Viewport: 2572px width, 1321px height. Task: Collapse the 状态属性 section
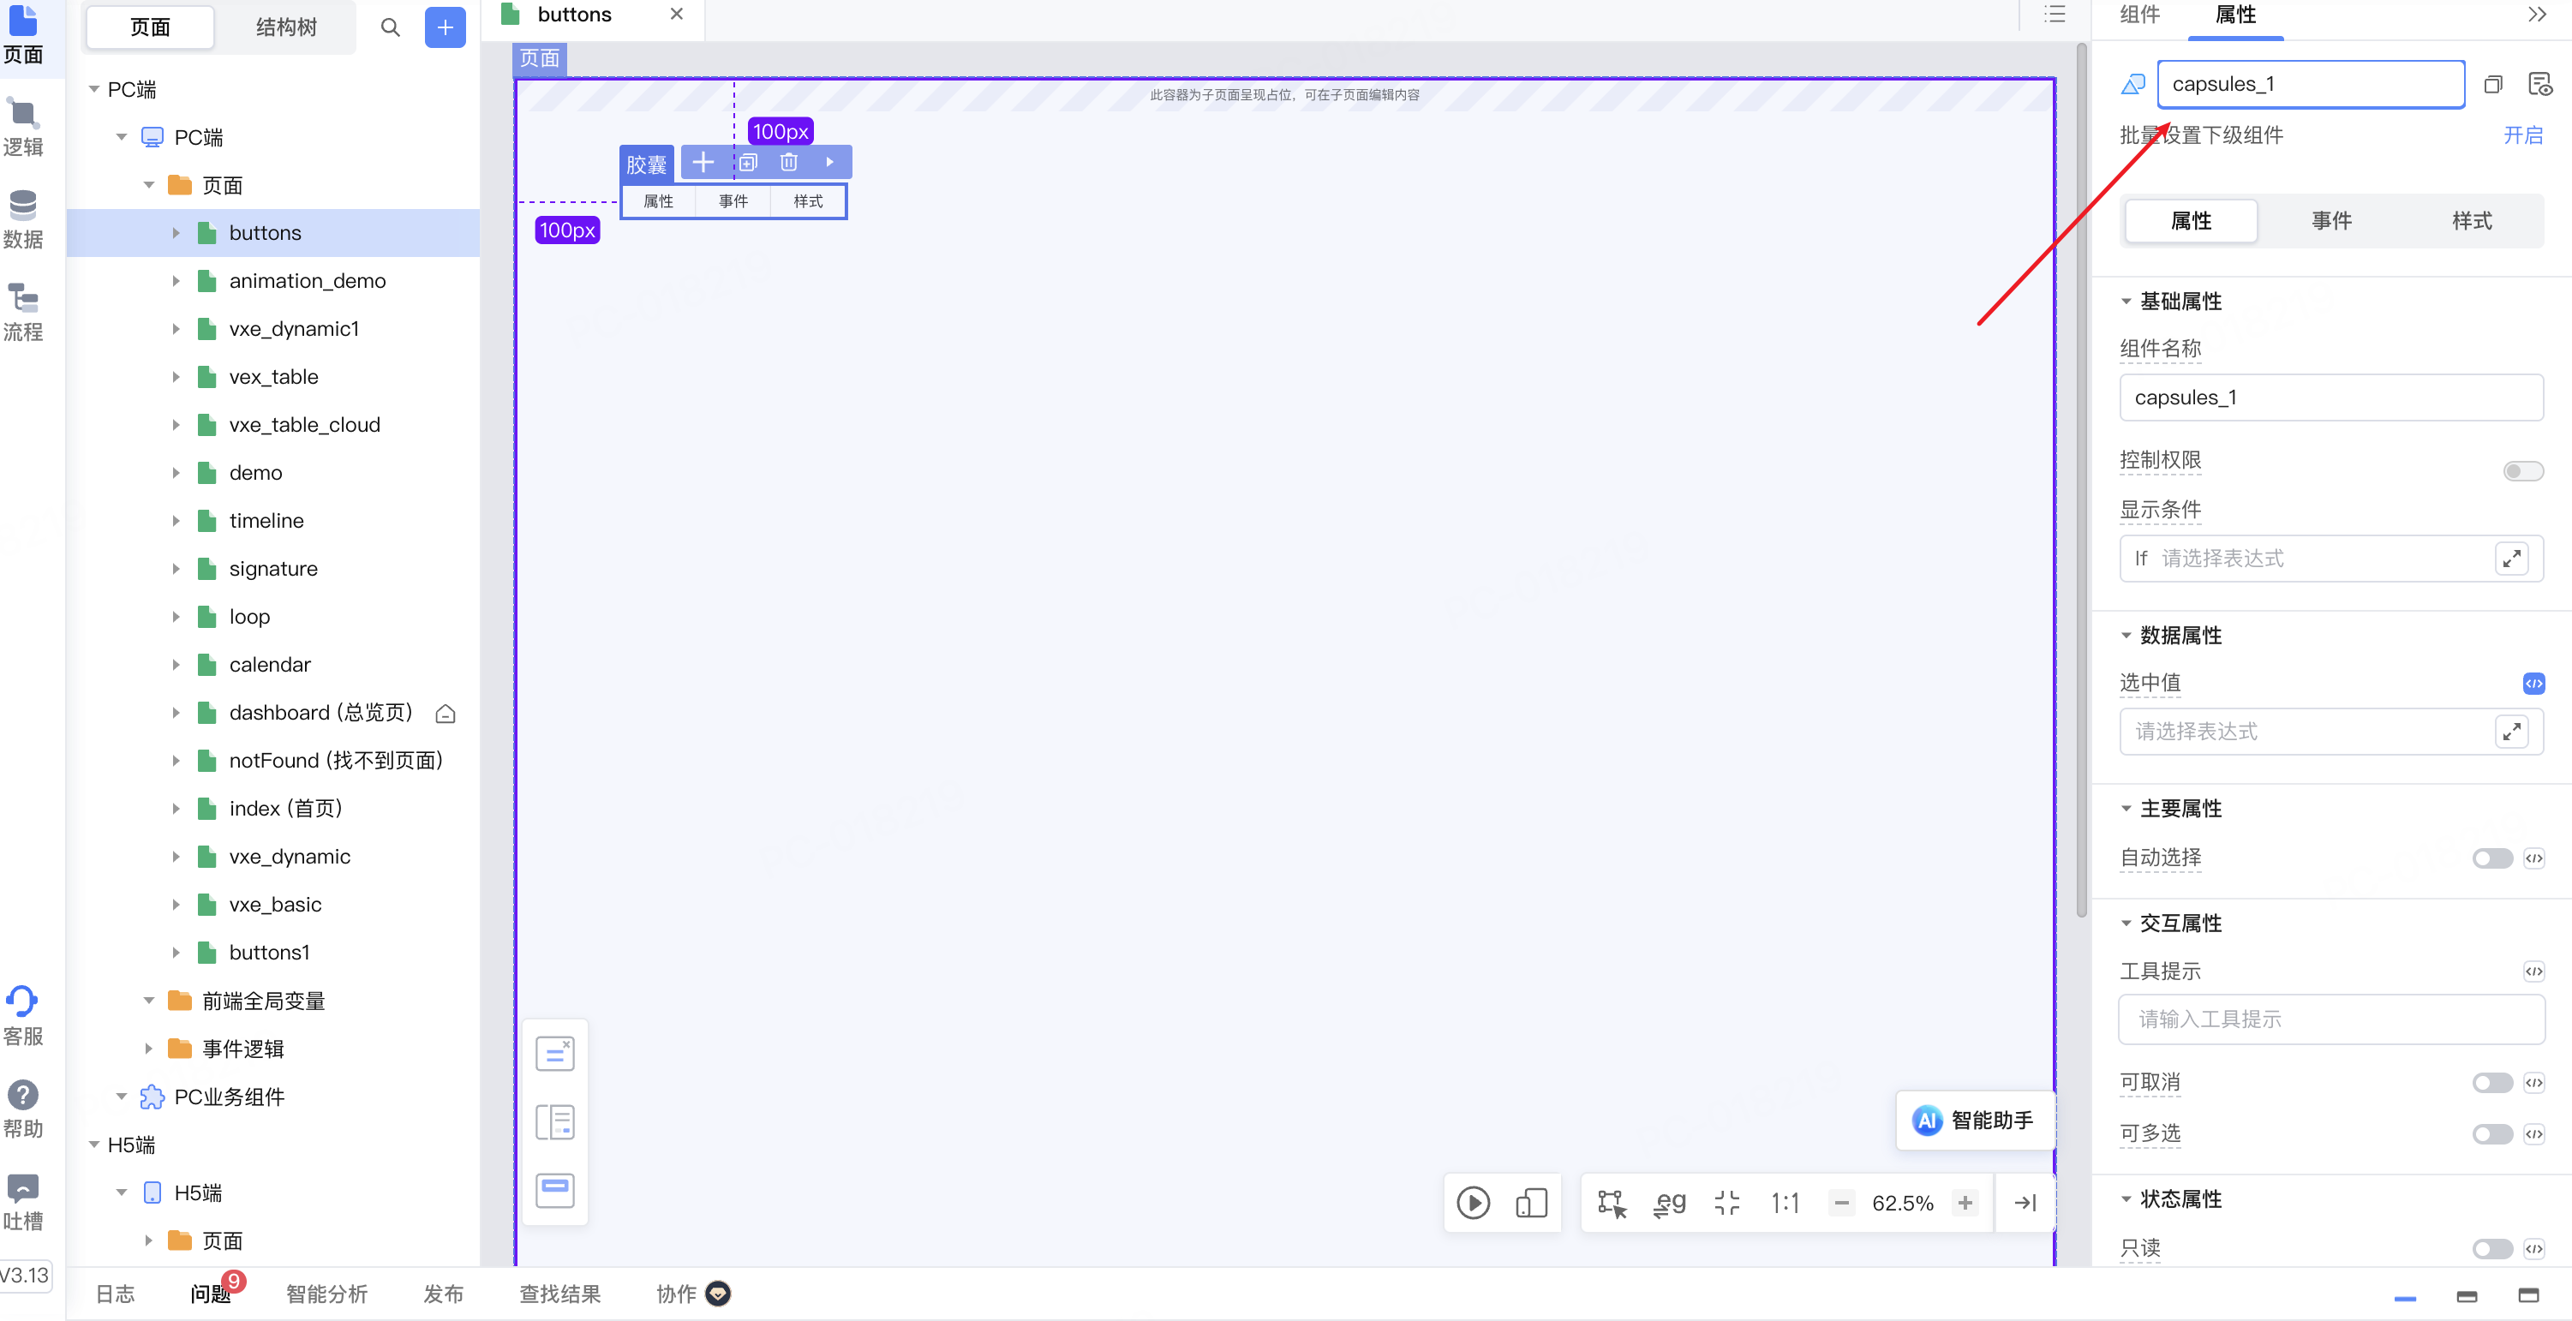coord(2126,1199)
